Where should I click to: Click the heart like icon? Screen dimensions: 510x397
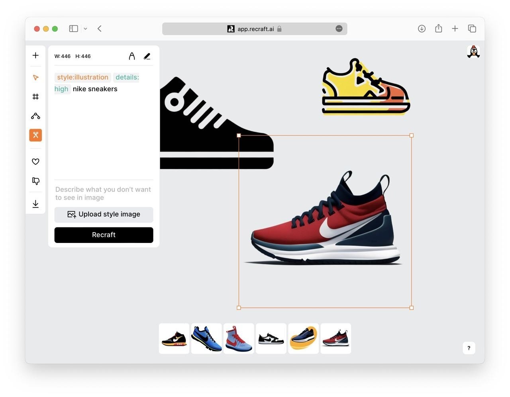point(35,161)
